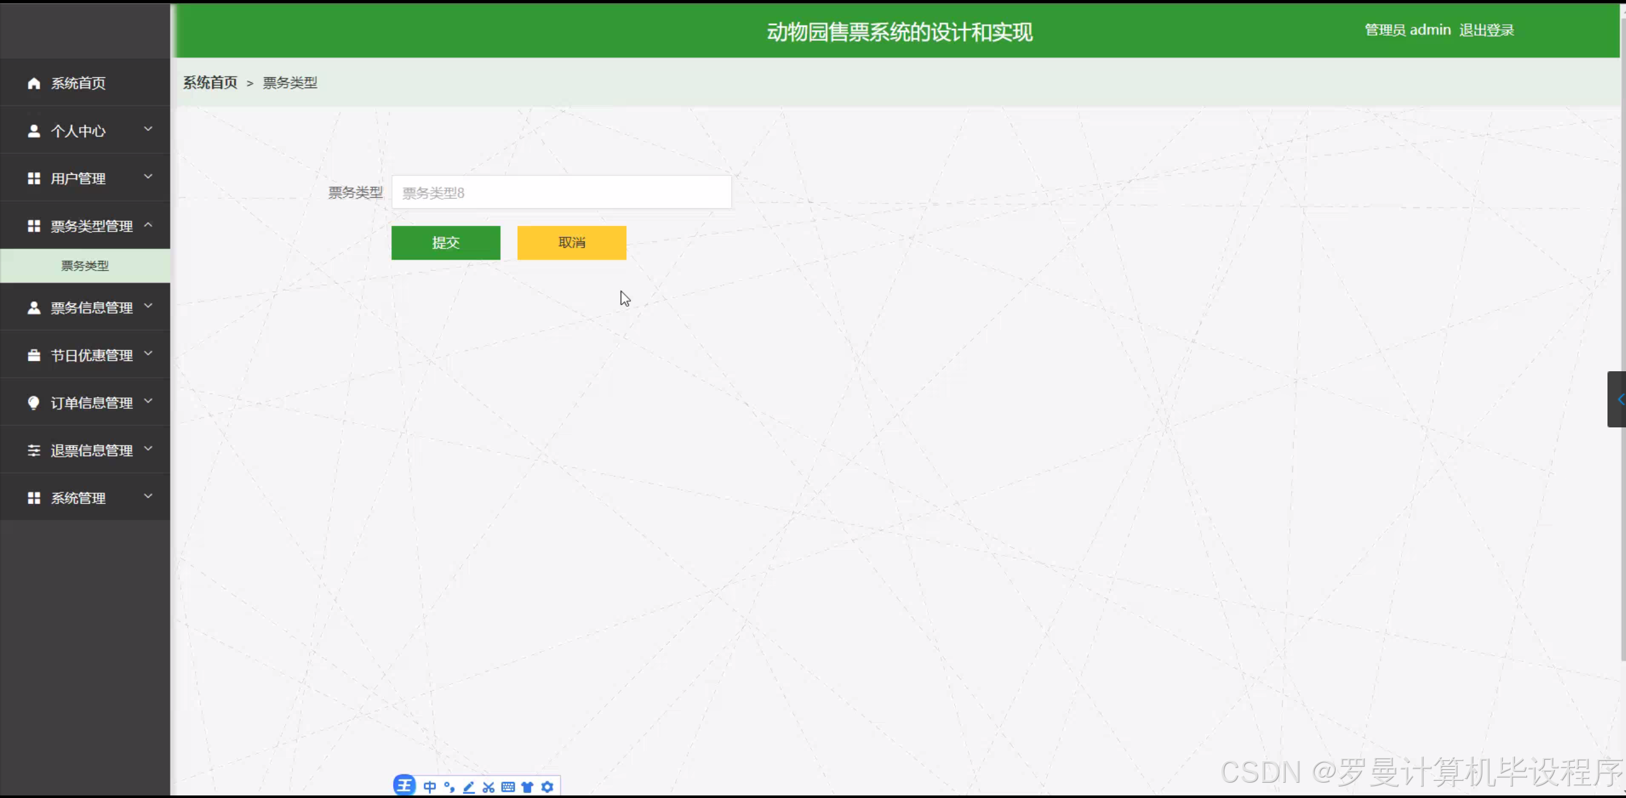Click the grid icon beside 用户管理
The height and width of the screenshot is (798, 1626).
click(34, 179)
